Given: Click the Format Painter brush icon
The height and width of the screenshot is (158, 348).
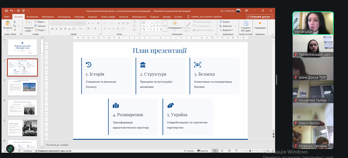Looking at the screenshot, I should pyautogui.click(x=15, y=30).
